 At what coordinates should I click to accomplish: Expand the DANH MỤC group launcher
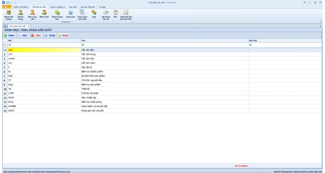[x=133, y=22]
